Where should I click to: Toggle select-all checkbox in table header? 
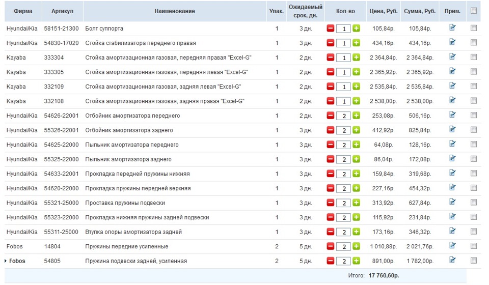(x=473, y=11)
